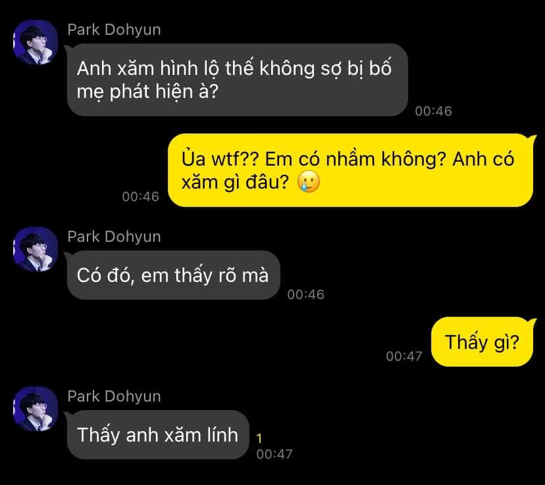Select the 'Thấy anh xăm lính' message bubble
Image resolution: width=545 pixels, height=485 pixels.
(x=158, y=434)
